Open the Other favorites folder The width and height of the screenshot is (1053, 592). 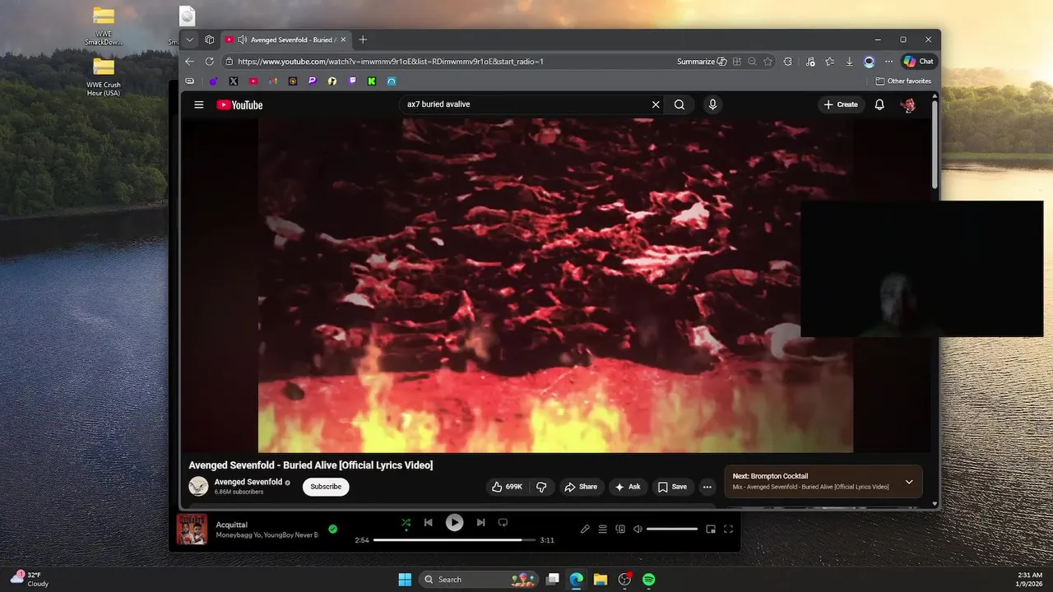(903, 81)
